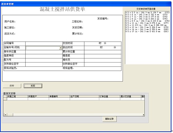The image size is (173, 133).
Task: Select the 9.5 x 14 in paper size (180)
Action: tap(147, 29)
